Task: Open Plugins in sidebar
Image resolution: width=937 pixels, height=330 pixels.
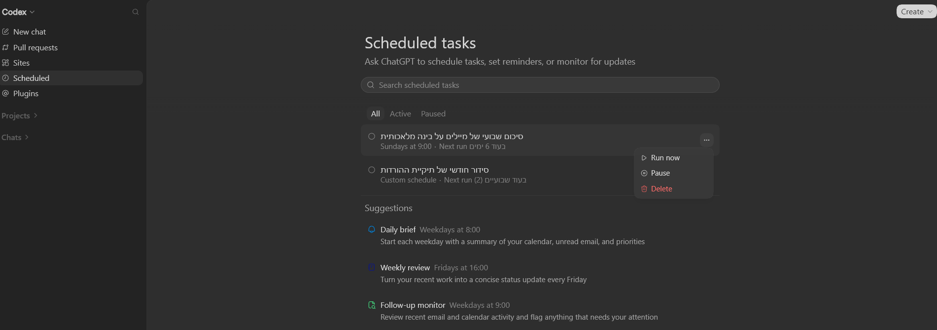Action: [x=71, y=93]
